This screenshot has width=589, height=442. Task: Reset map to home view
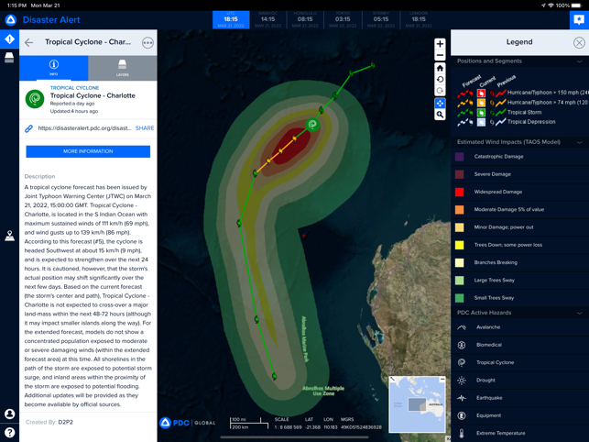tap(440, 68)
